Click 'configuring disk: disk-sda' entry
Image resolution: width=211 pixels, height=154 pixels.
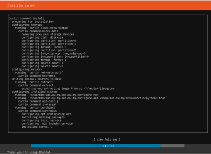pyautogui.click(x=42, y=38)
